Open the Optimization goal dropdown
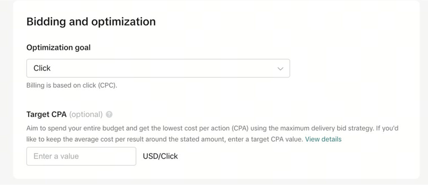Image resolution: width=428 pixels, height=185 pixels. point(158,68)
